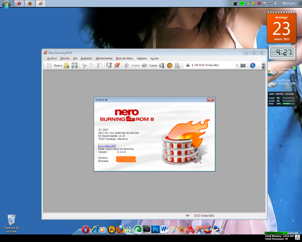This screenshot has height=242, width=302.
Task: Launch AIMP from the dock
Action: pos(111,230)
